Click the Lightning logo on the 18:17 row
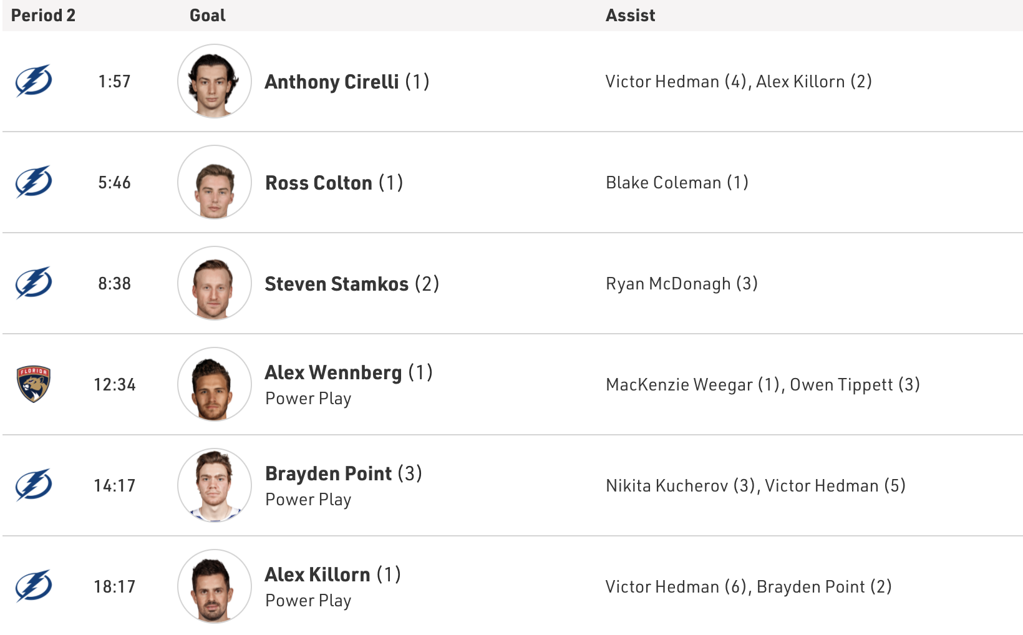 [34, 586]
